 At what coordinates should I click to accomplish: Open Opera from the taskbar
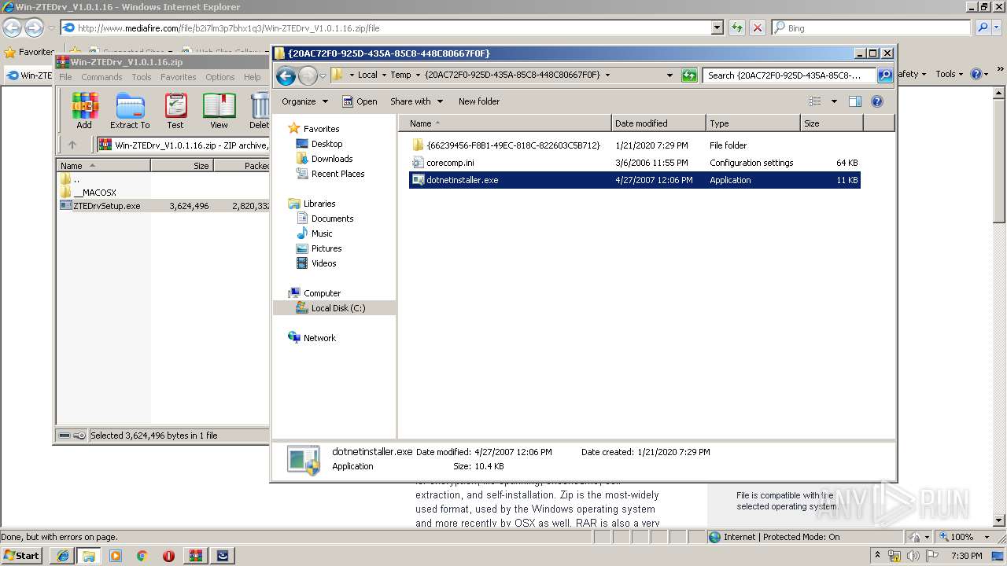pos(168,556)
